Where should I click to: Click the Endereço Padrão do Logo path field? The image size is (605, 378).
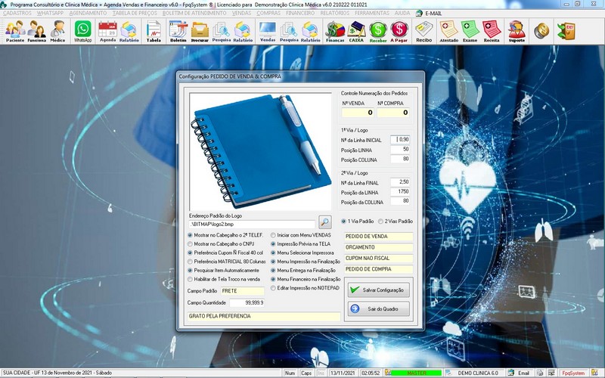[252, 224]
